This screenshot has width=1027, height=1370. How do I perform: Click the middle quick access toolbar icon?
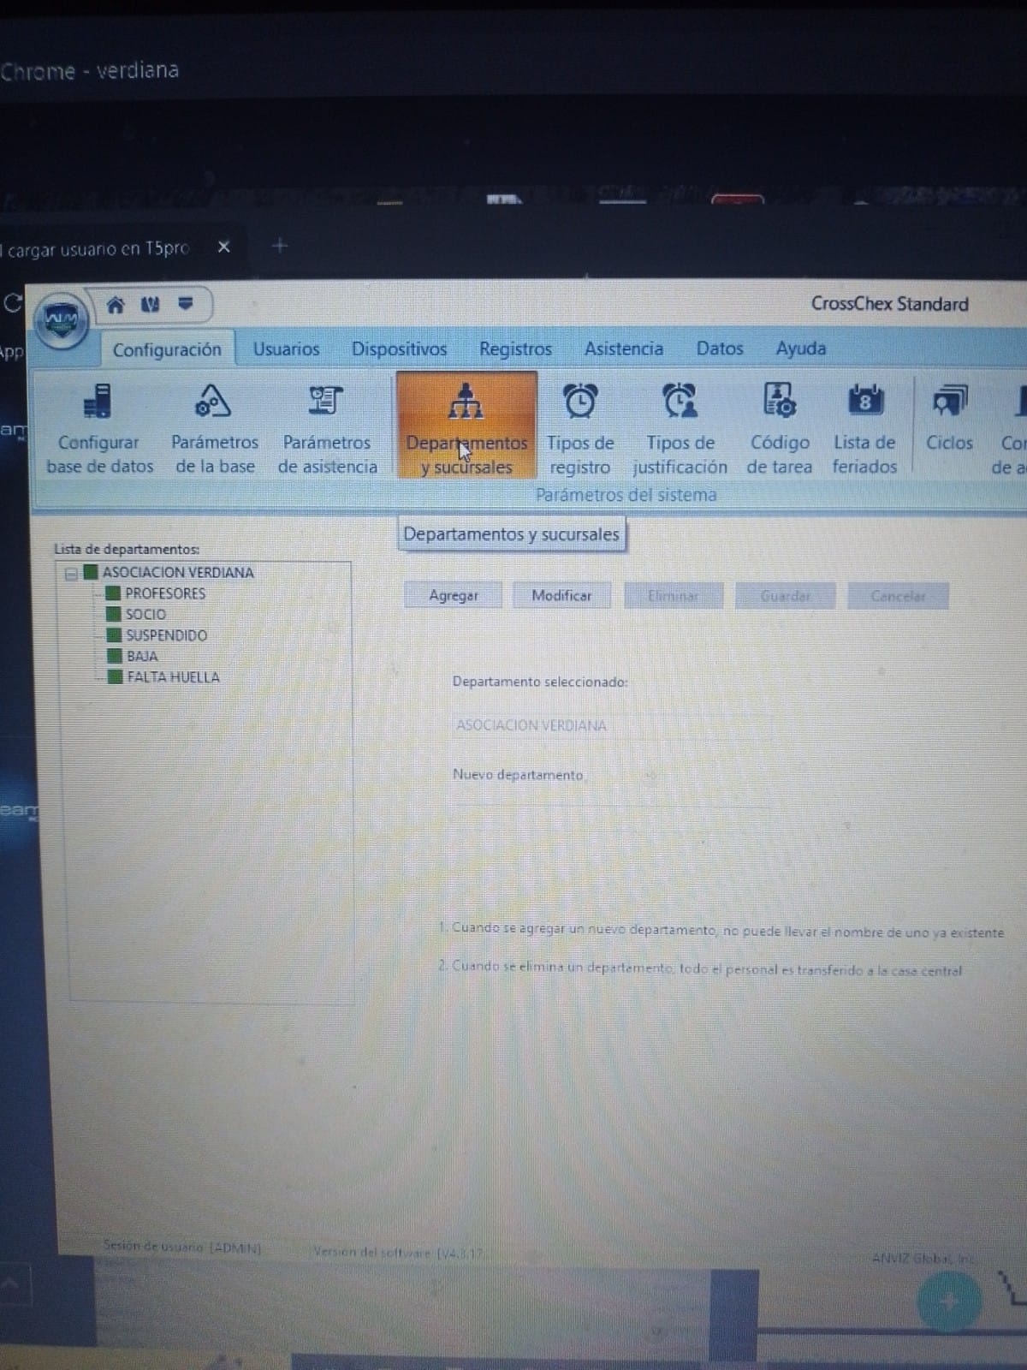[151, 304]
